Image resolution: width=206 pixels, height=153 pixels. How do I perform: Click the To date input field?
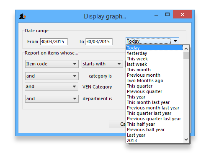click(99, 41)
